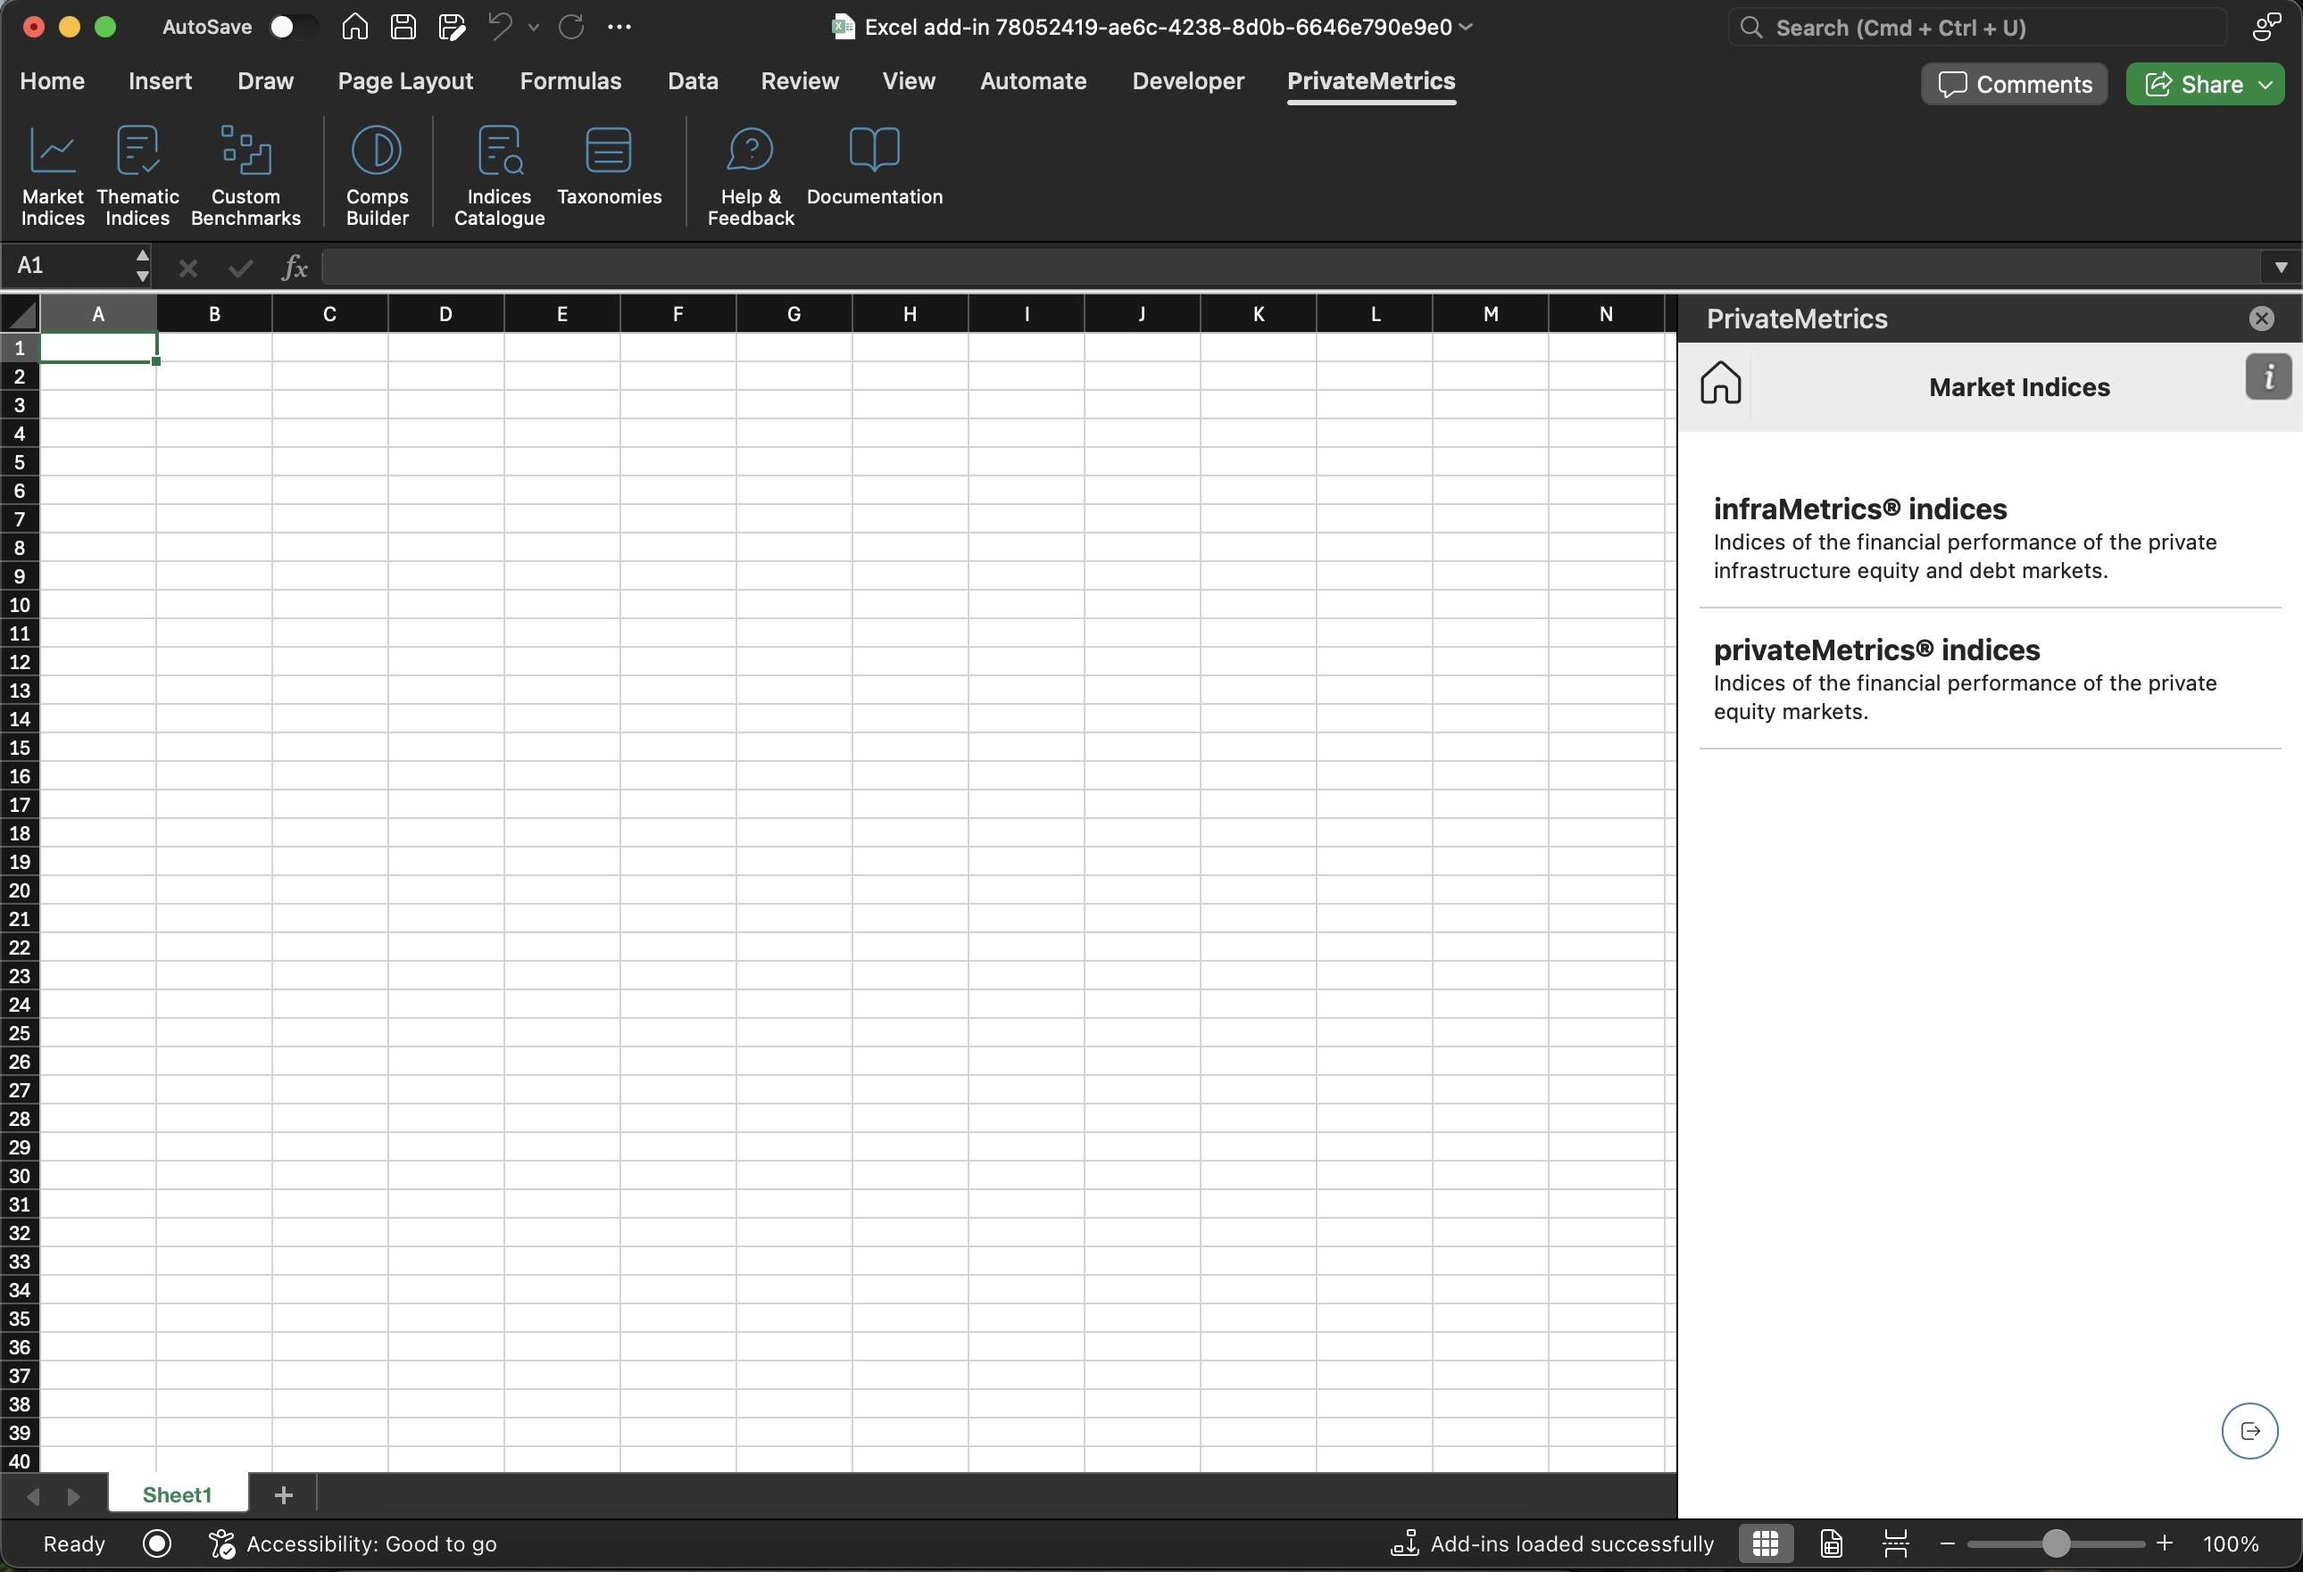The image size is (2303, 1572).
Task: Click the zoom slider handle
Action: (x=2055, y=1543)
